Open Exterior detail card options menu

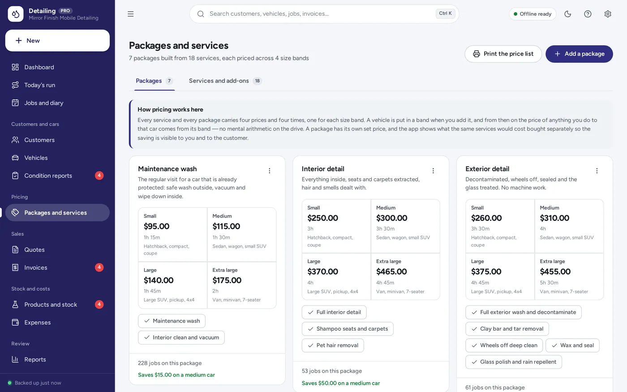pos(597,171)
